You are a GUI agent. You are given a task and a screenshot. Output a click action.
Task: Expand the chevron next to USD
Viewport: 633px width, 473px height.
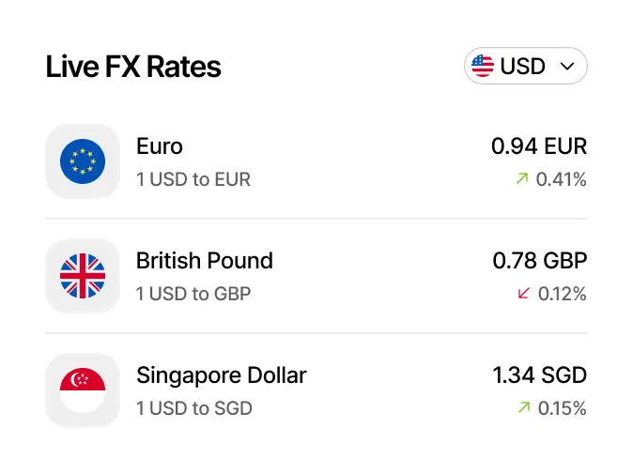click(566, 67)
